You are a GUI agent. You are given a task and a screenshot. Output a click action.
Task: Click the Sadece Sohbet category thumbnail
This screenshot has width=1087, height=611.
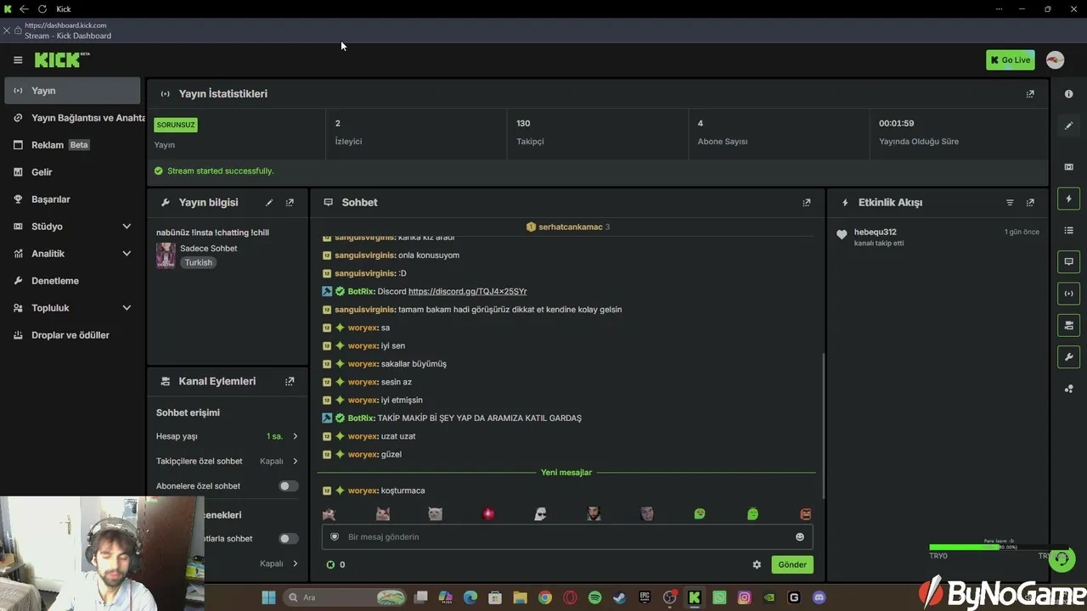pos(166,255)
